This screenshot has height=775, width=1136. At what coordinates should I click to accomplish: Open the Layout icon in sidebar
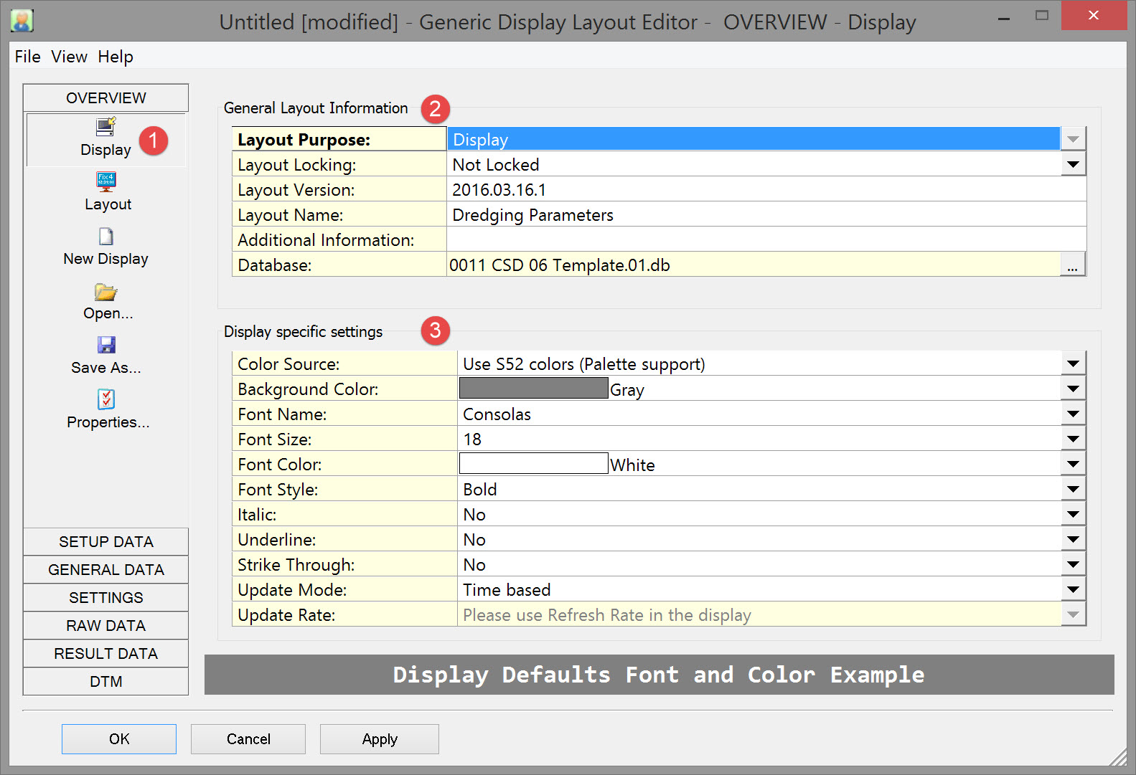(105, 181)
